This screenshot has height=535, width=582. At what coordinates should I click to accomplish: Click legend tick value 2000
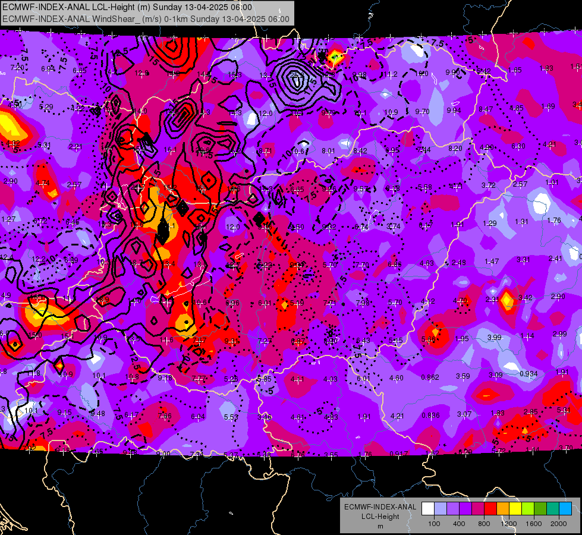tap(559, 524)
